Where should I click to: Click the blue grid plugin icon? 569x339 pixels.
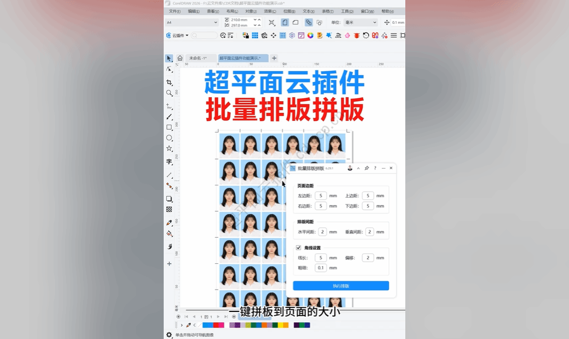coord(255,35)
